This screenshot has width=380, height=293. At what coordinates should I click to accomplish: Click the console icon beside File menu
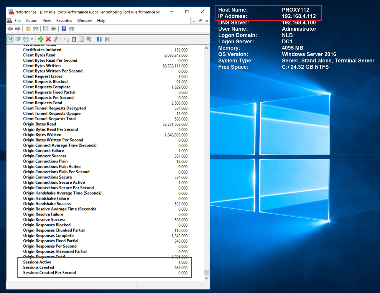(9, 21)
